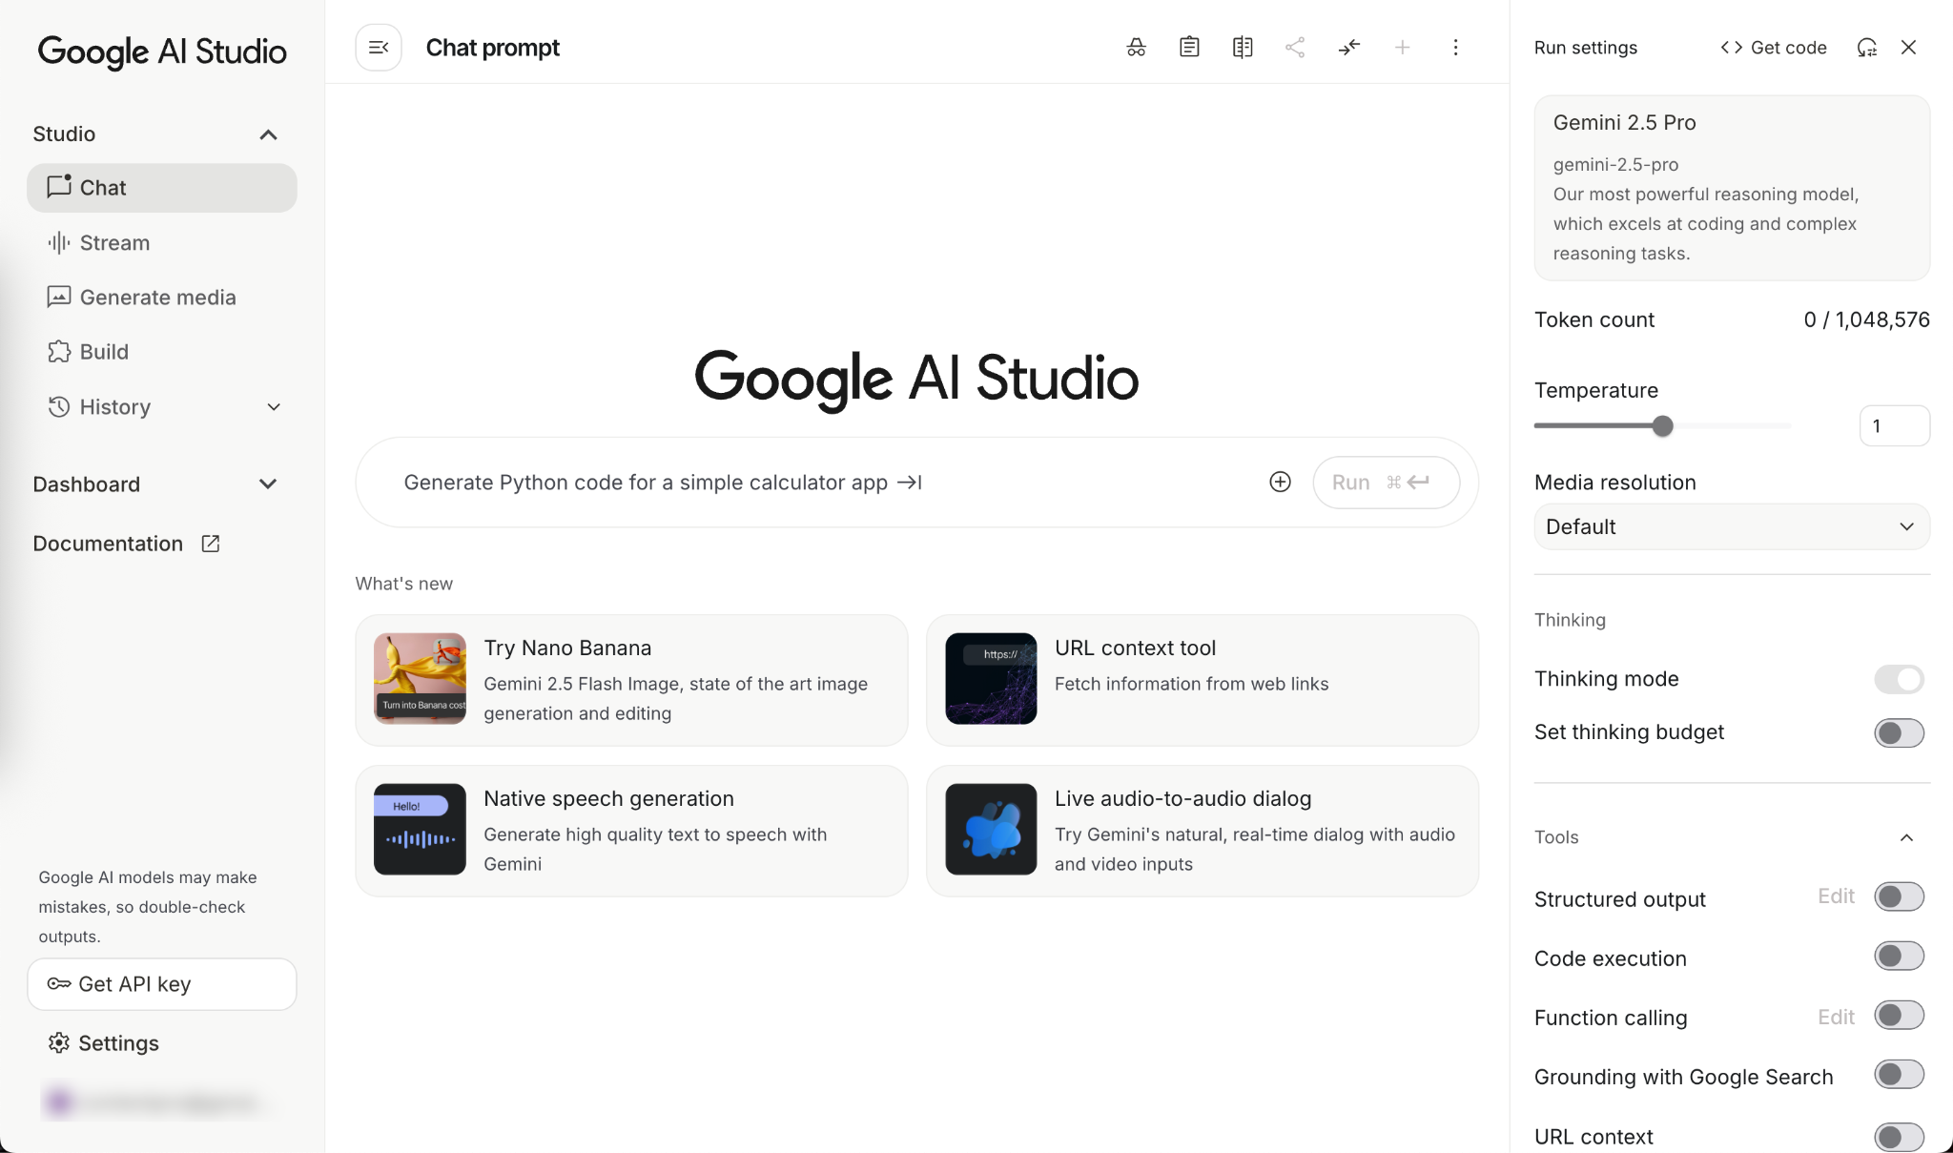The height and width of the screenshot is (1153, 1953).
Task: Click the URL context tool thumbnail
Action: click(x=991, y=679)
